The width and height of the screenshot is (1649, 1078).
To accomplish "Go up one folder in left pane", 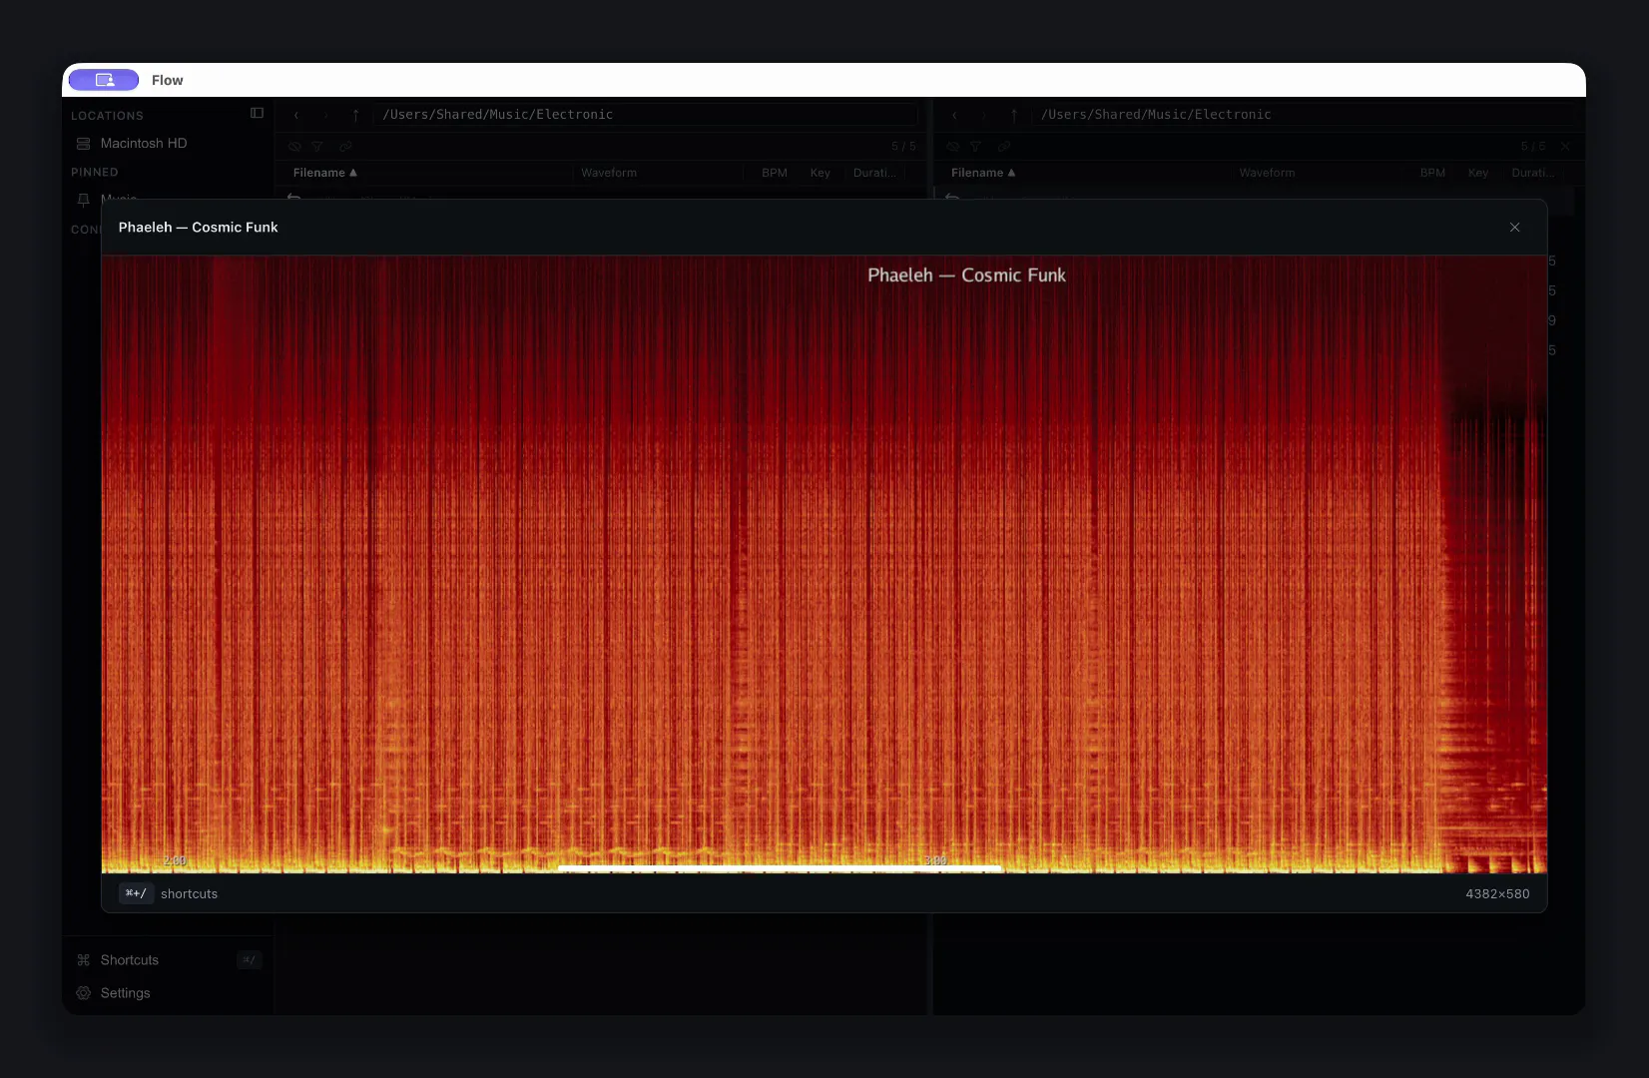I will tap(355, 115).
